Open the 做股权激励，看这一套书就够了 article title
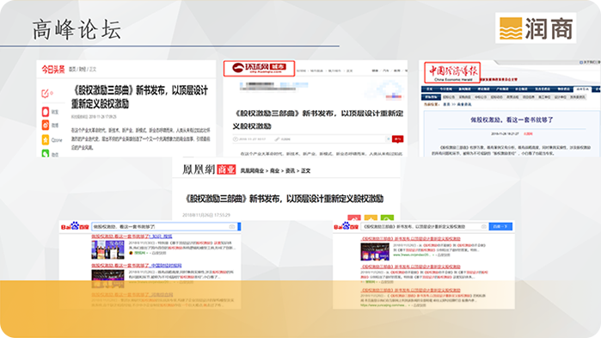 tap(512, 120)
